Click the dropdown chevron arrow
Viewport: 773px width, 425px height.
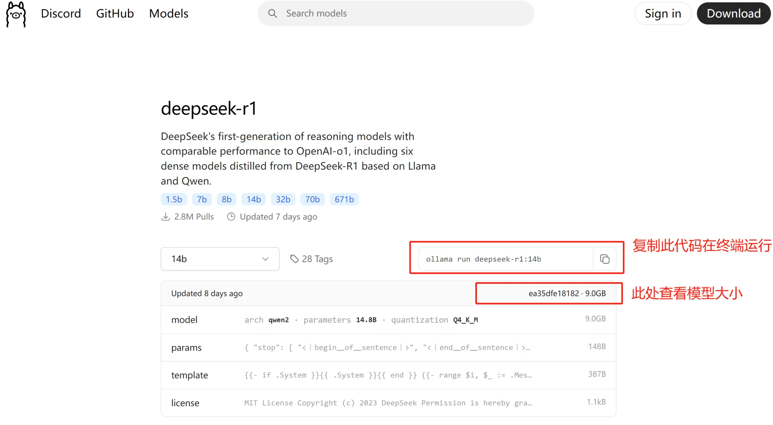pyautogui.click(x=265, y=259)
